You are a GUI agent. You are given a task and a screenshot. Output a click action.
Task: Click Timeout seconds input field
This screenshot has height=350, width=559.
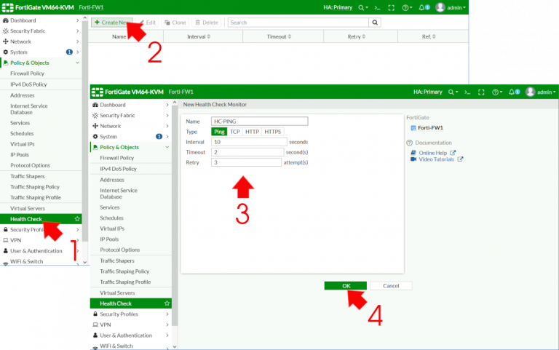tap(247, 152)
